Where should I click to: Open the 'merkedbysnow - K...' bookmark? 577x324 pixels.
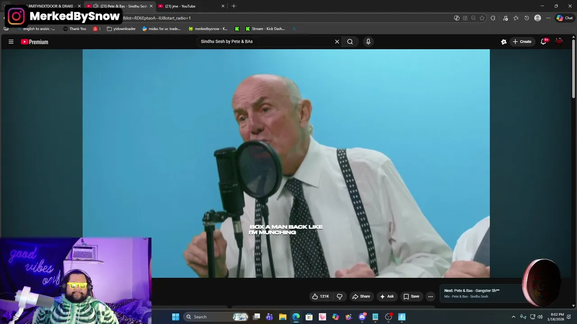(x=208, y=29)
